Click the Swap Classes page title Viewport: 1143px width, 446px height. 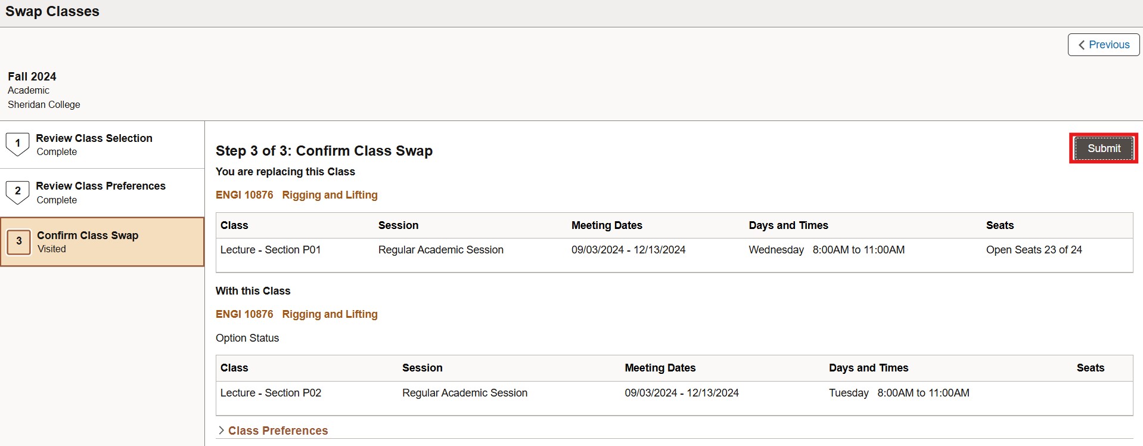pyautogui.click(x=52, y=12)
